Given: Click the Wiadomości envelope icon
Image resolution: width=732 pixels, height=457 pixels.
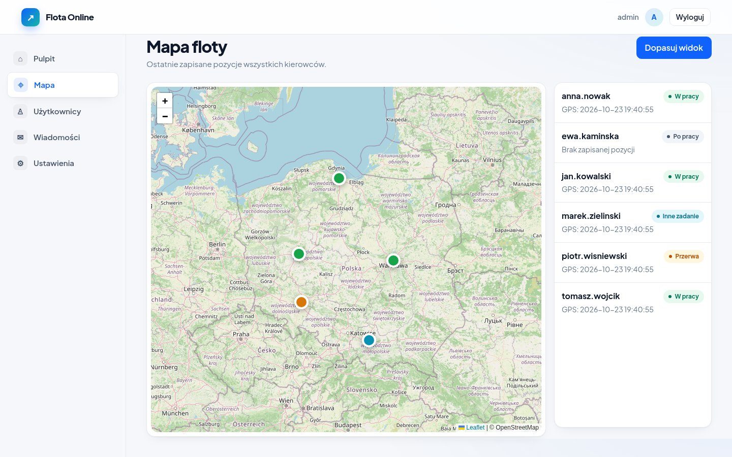Looking at the screenshot, I should tap(20, 138).
